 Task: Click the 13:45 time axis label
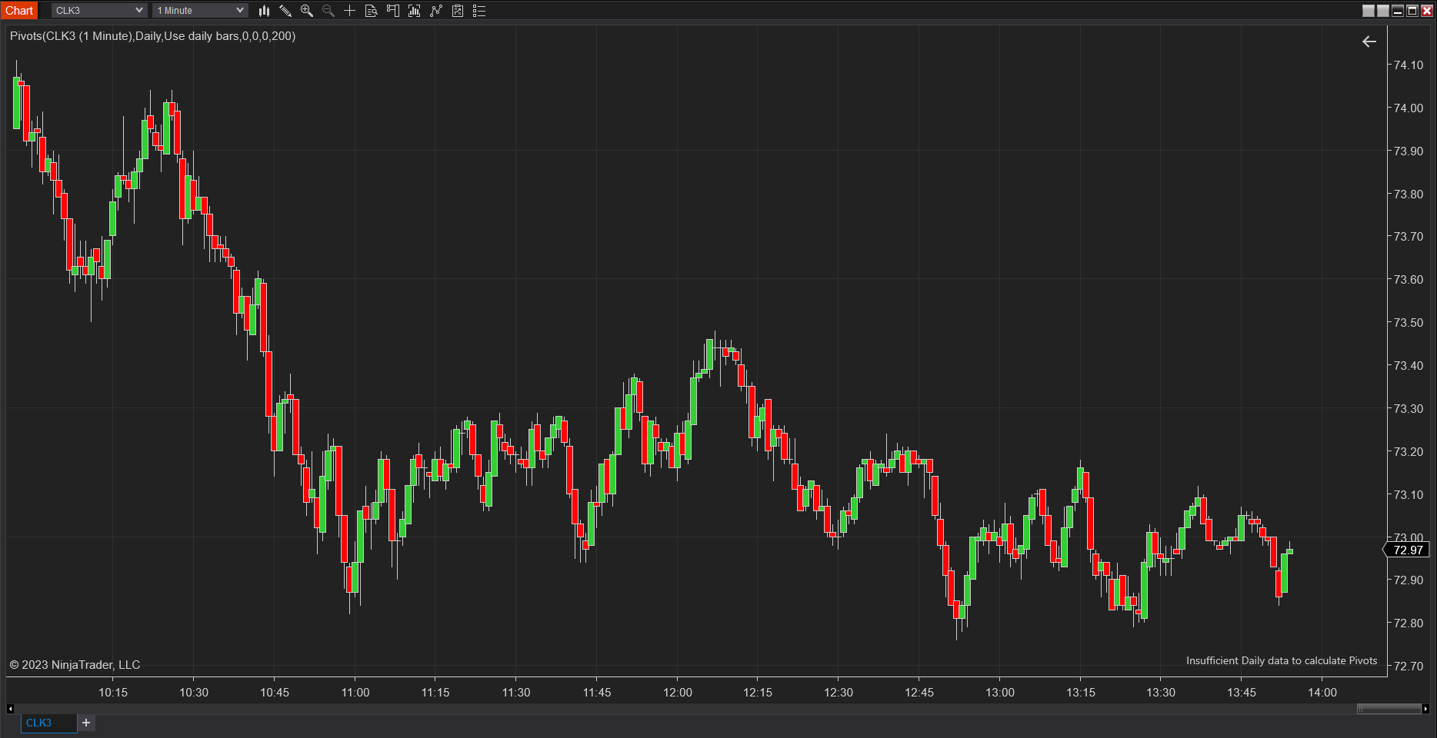1242,693
